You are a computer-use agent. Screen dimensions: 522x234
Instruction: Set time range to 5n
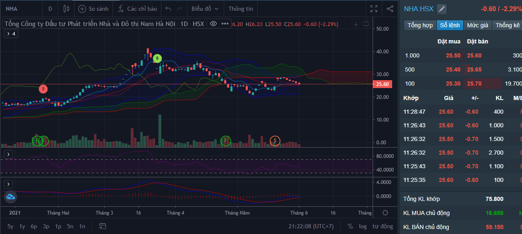point(70,226)
